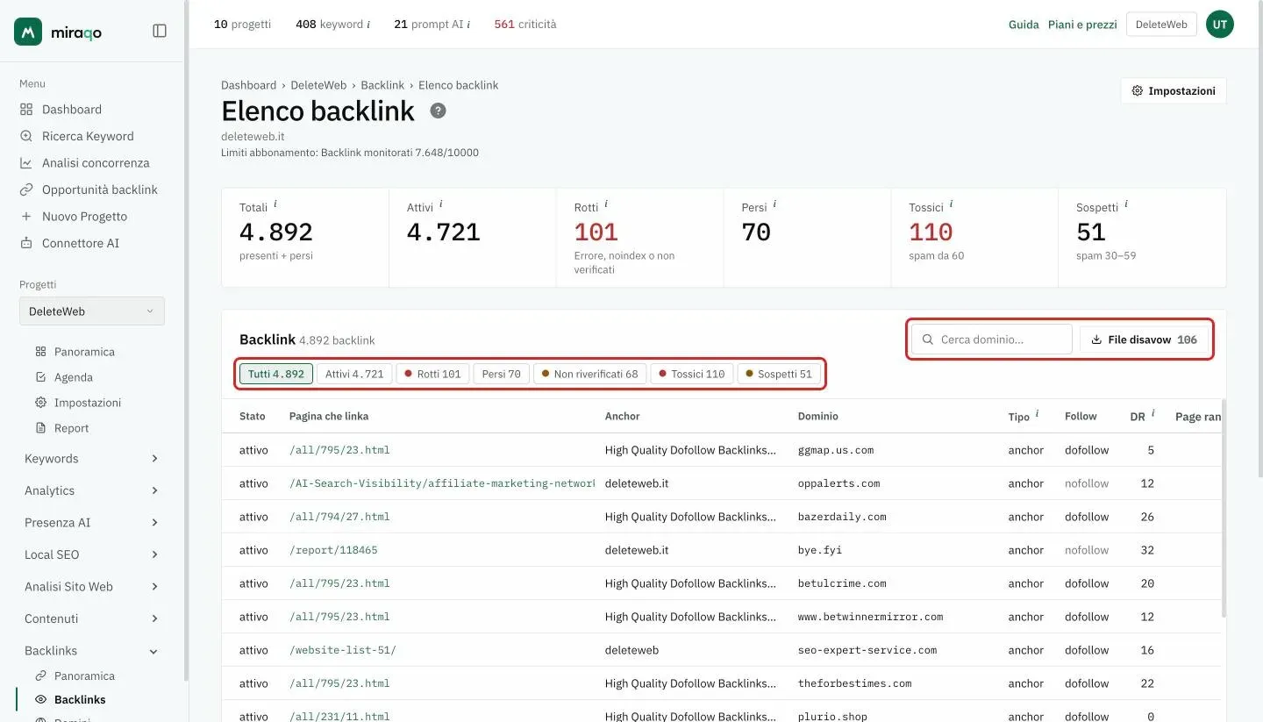Click the info icon on DR column
This screenshot has height=722, width=1263.
[1152, 413]
